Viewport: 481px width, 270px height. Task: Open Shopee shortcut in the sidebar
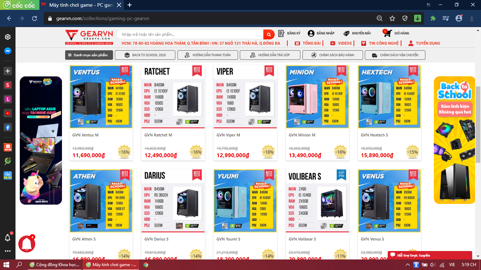click(7, 147)
